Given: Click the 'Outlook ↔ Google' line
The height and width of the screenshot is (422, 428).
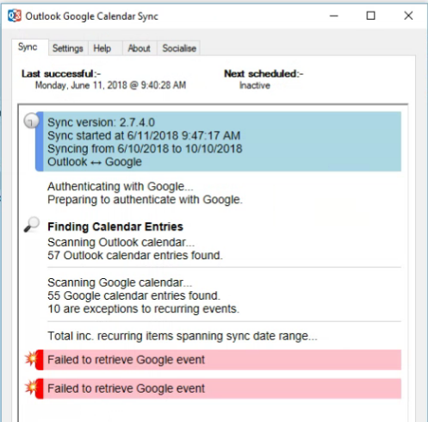Looking at the screenshot, I should coord(95,162).
